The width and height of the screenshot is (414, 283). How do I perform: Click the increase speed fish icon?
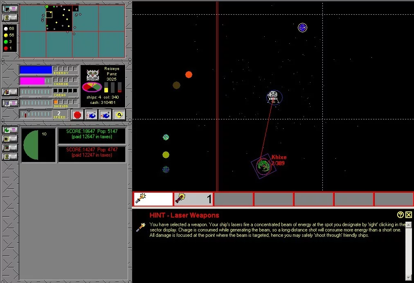[x=105, y=115]
